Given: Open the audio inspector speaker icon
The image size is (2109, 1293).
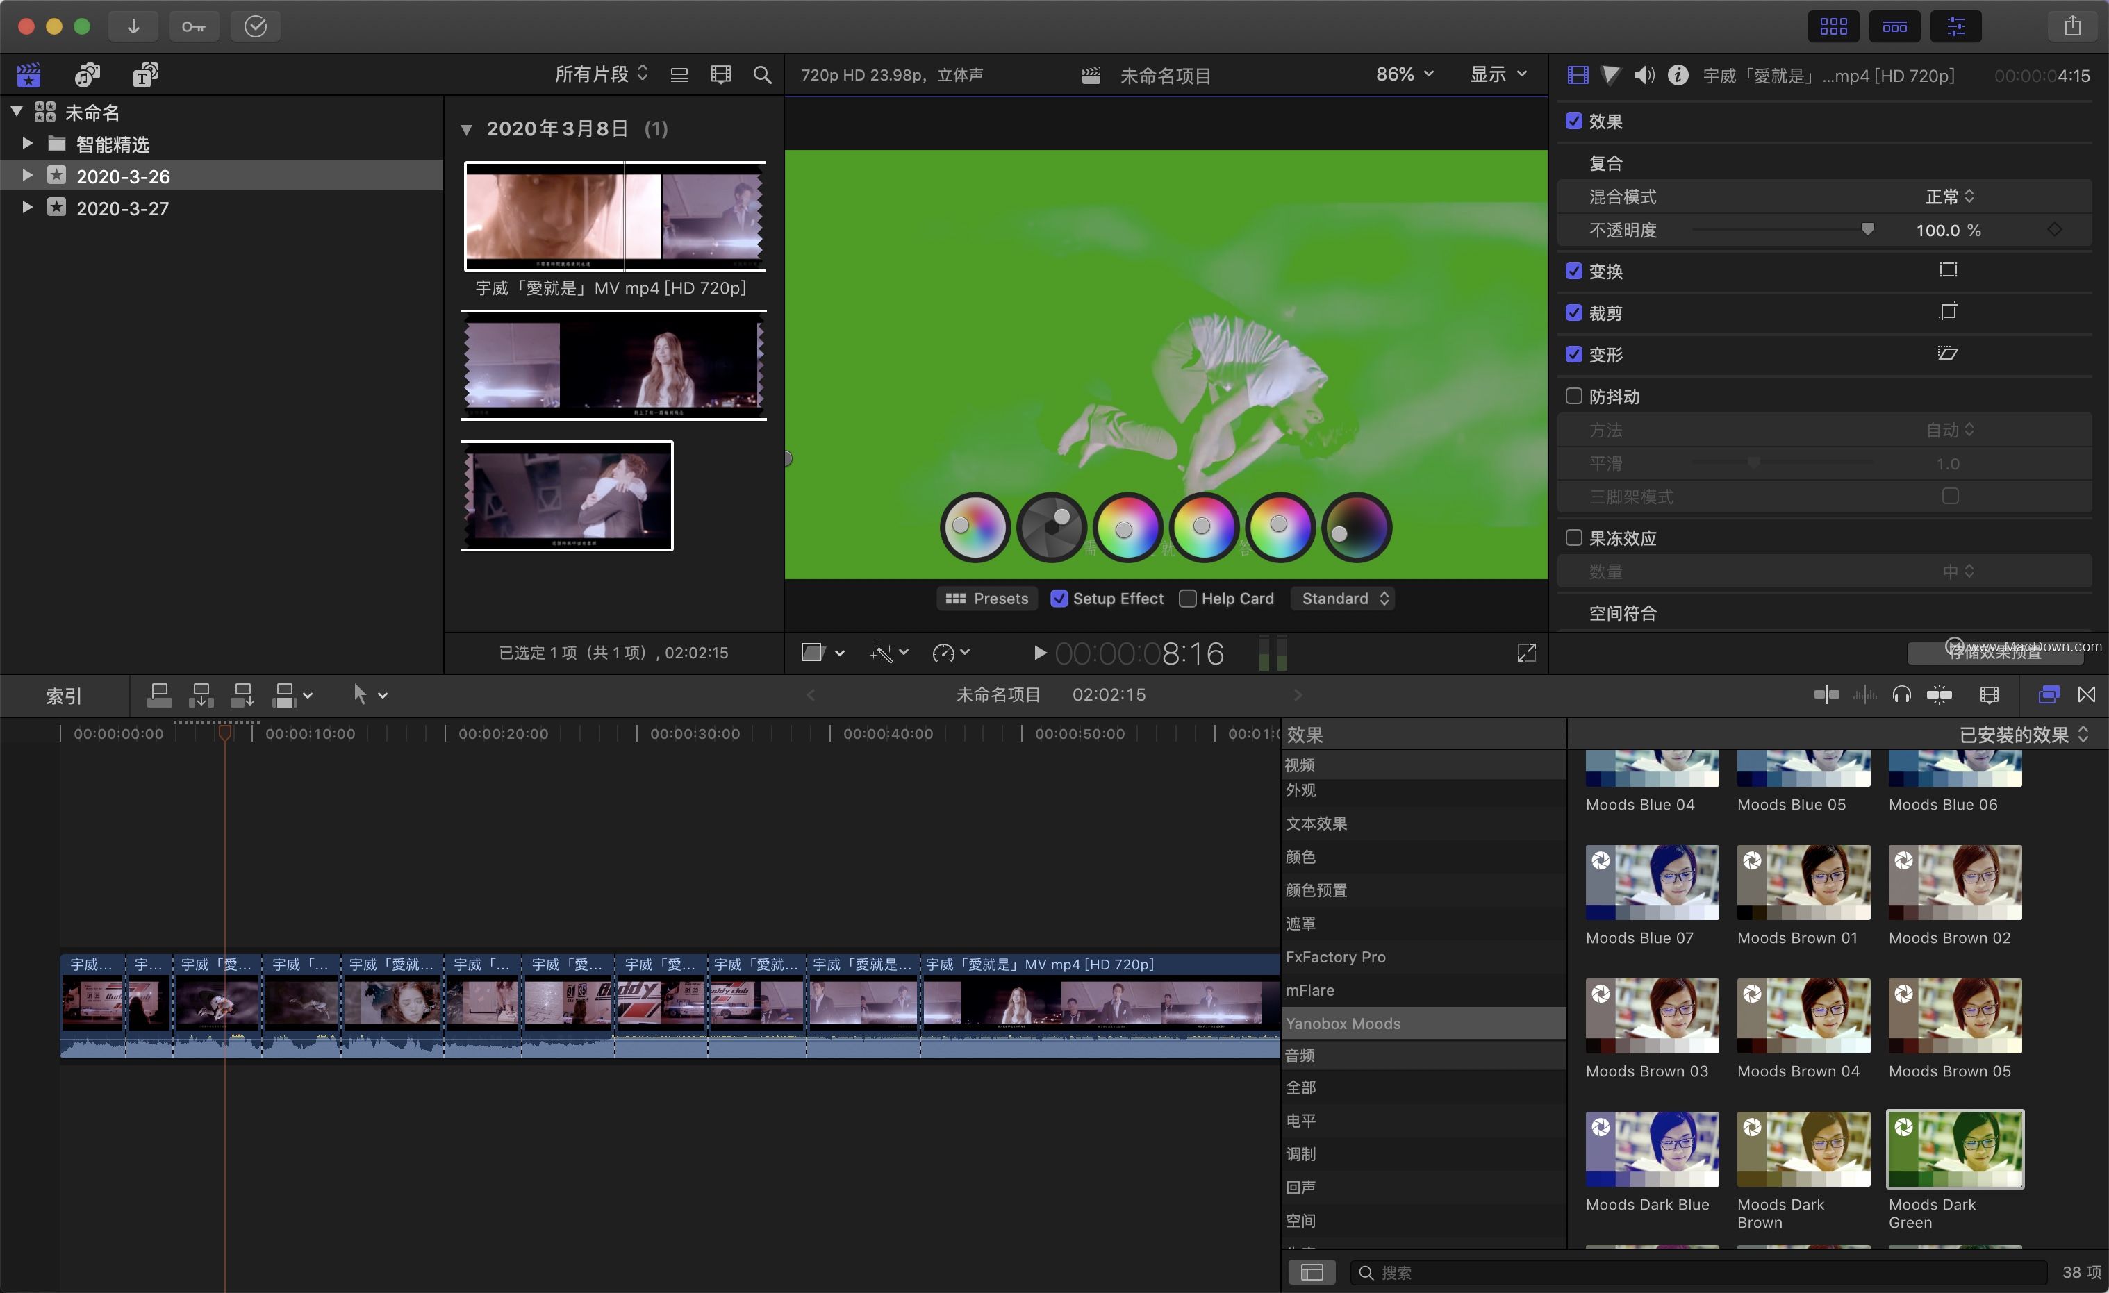Looking at the screenshot, I should click(x=1644, y=75).
